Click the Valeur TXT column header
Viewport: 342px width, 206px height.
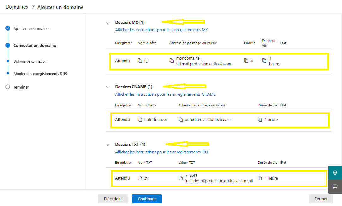pos(186,163)
